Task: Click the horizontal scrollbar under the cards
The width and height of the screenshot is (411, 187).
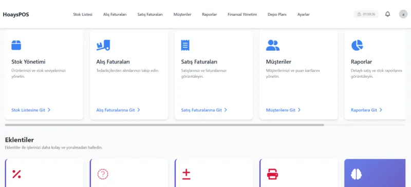Action: click(164, 125)
